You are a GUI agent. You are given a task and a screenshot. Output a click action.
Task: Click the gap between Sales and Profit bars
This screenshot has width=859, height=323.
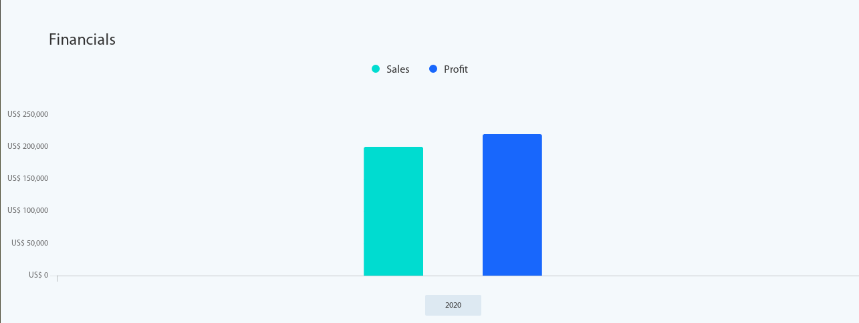point(453,211)
